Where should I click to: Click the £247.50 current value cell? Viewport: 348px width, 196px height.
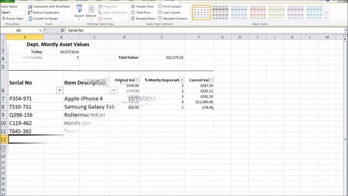point(199,85)
